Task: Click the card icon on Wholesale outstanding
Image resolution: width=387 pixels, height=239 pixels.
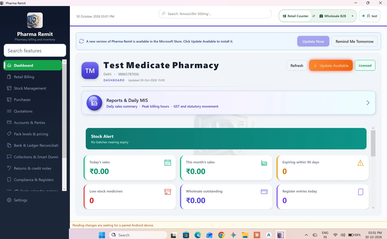Action: point(264,192)
